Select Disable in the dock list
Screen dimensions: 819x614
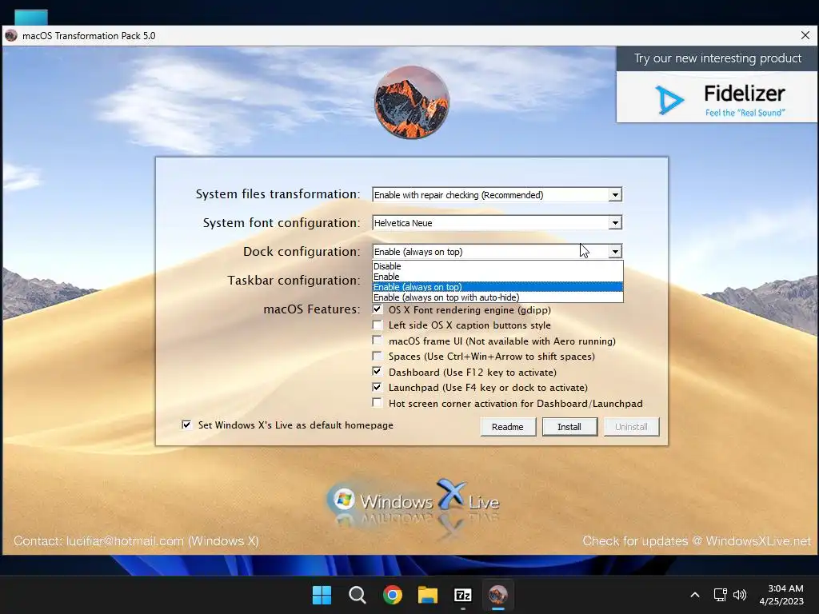click(x=497, y=266)
